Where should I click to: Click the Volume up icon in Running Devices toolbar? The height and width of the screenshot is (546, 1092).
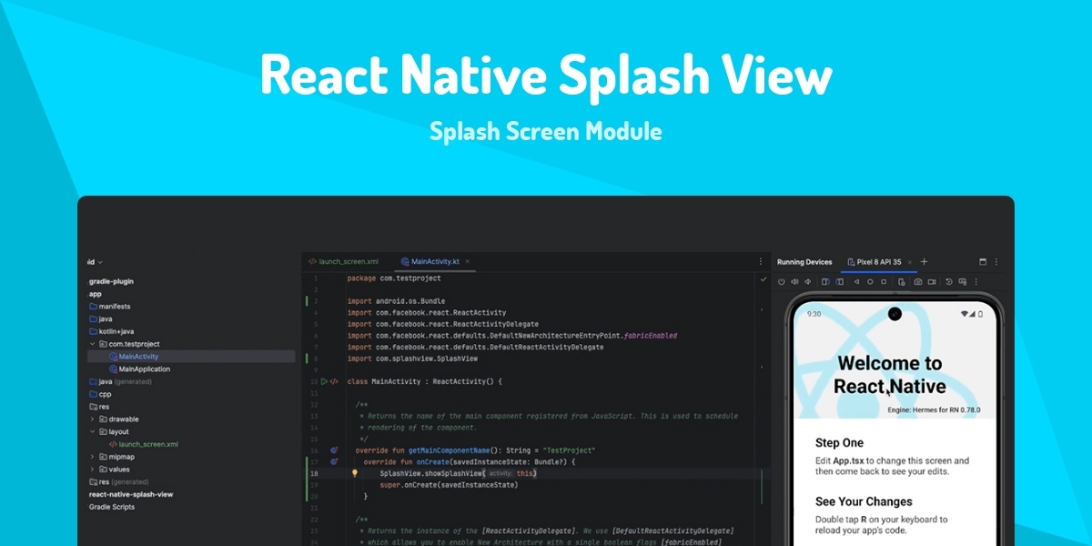(794, 282)
